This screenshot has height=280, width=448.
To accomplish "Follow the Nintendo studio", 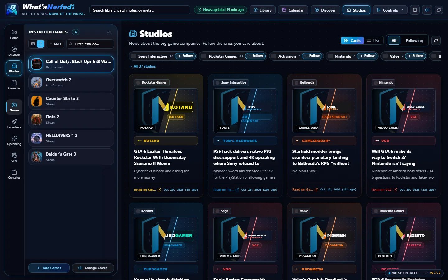I will tap(367, 56).
